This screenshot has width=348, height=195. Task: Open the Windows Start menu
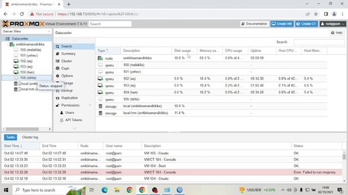6,190
